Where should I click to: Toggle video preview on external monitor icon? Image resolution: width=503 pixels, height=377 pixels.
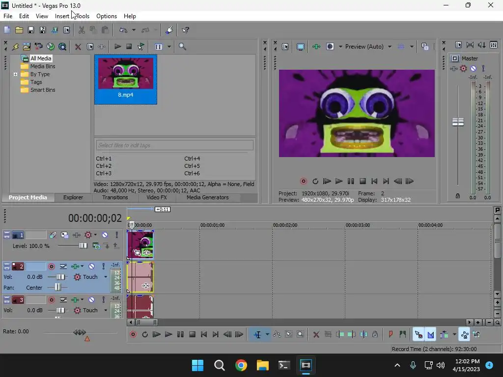[300, 47]
